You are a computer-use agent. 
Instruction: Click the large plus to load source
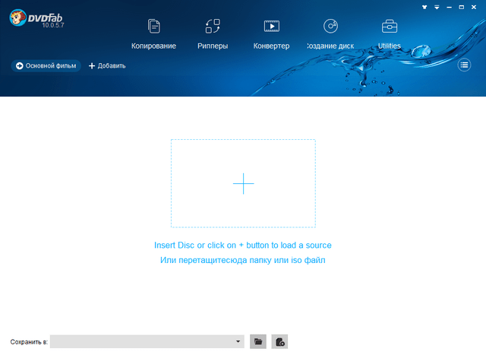243,183
